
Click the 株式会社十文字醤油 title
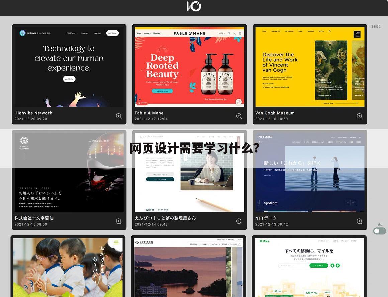34,218
